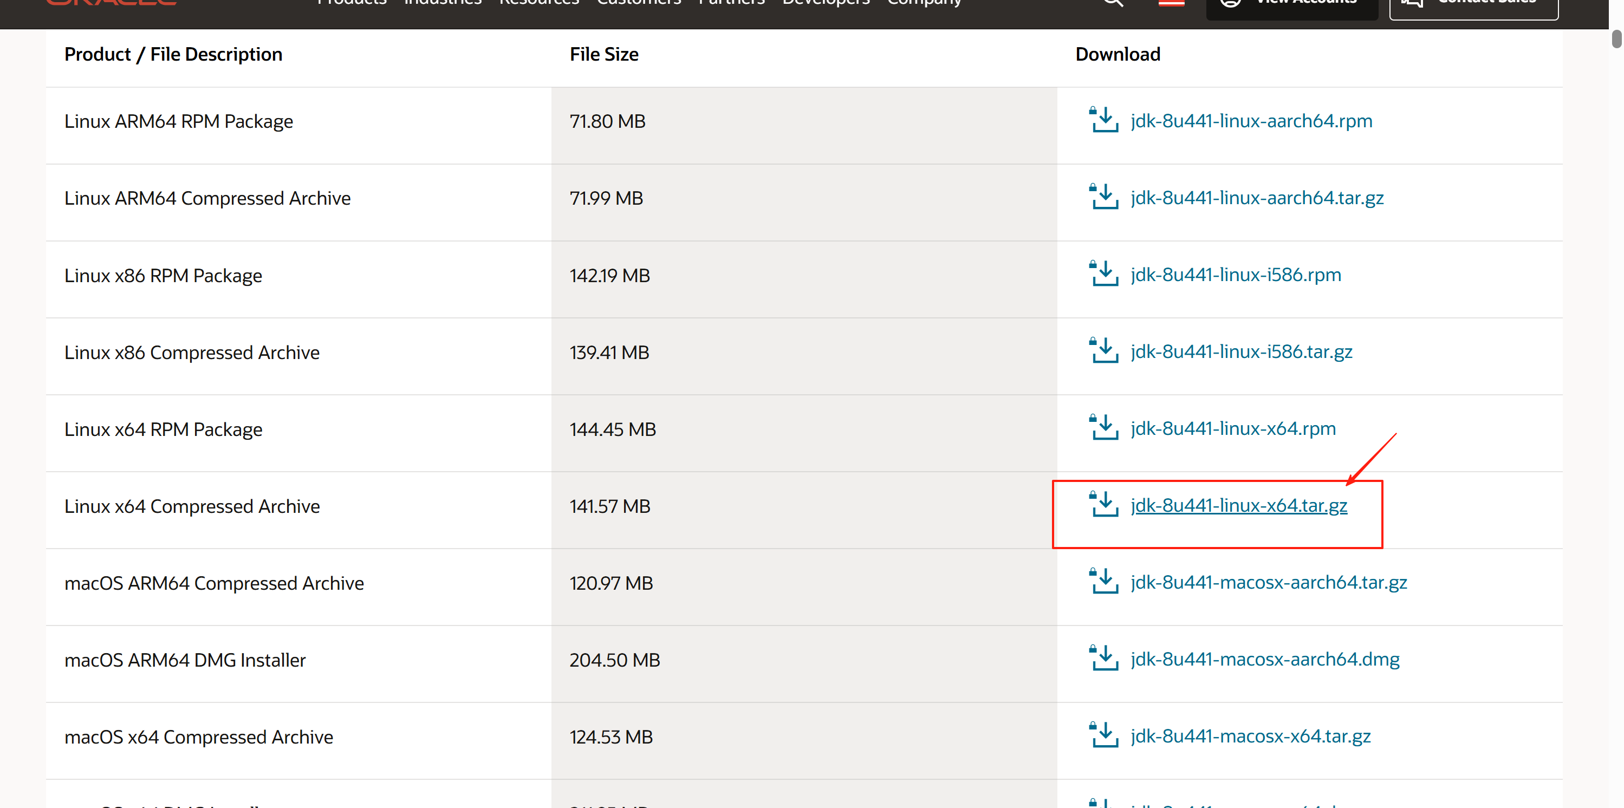Click download icon beside macosx-aarch64.dmg
This screenshot has width=1624, height=808.
[x=1104, y=658]
